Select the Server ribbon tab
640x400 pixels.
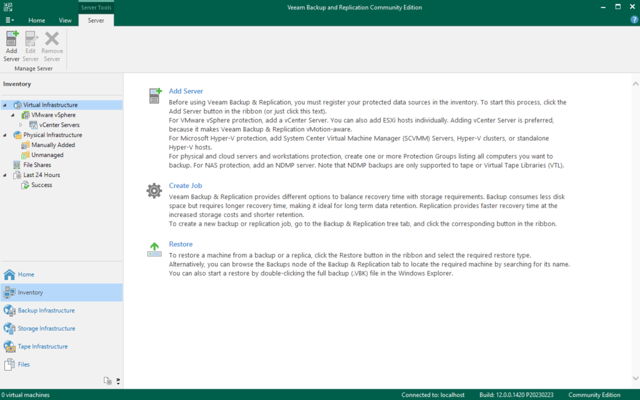(96, 20)
